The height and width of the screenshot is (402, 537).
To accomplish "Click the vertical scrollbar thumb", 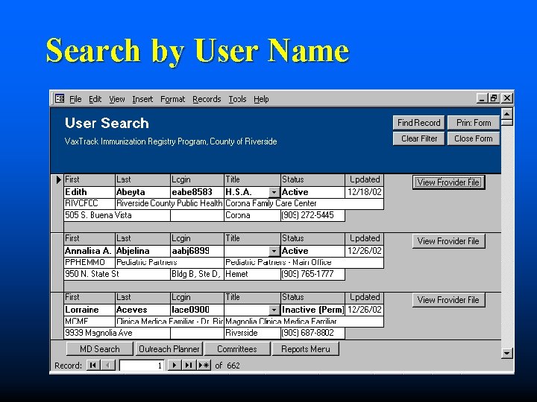I will (x=507, y=122).
